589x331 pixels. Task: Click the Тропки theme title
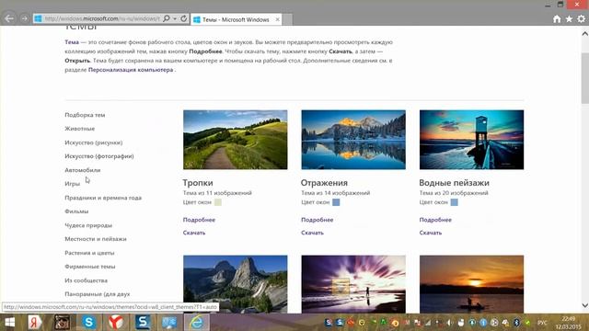[x=198, y=183]
